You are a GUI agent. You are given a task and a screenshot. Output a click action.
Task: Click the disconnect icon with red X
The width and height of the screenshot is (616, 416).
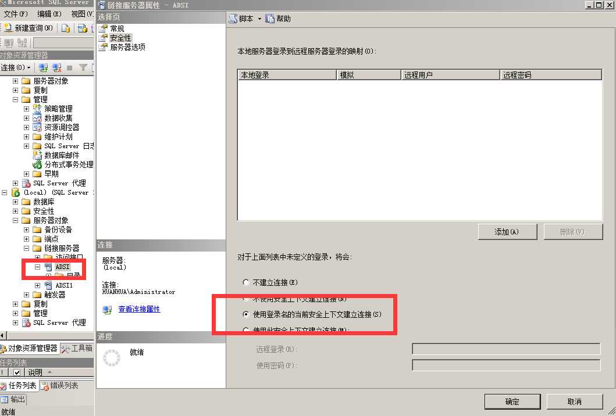pos(56,67)
